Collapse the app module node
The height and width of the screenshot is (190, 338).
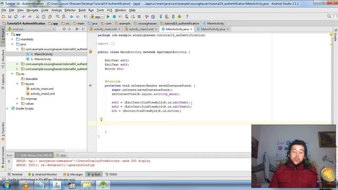(8, 34)
